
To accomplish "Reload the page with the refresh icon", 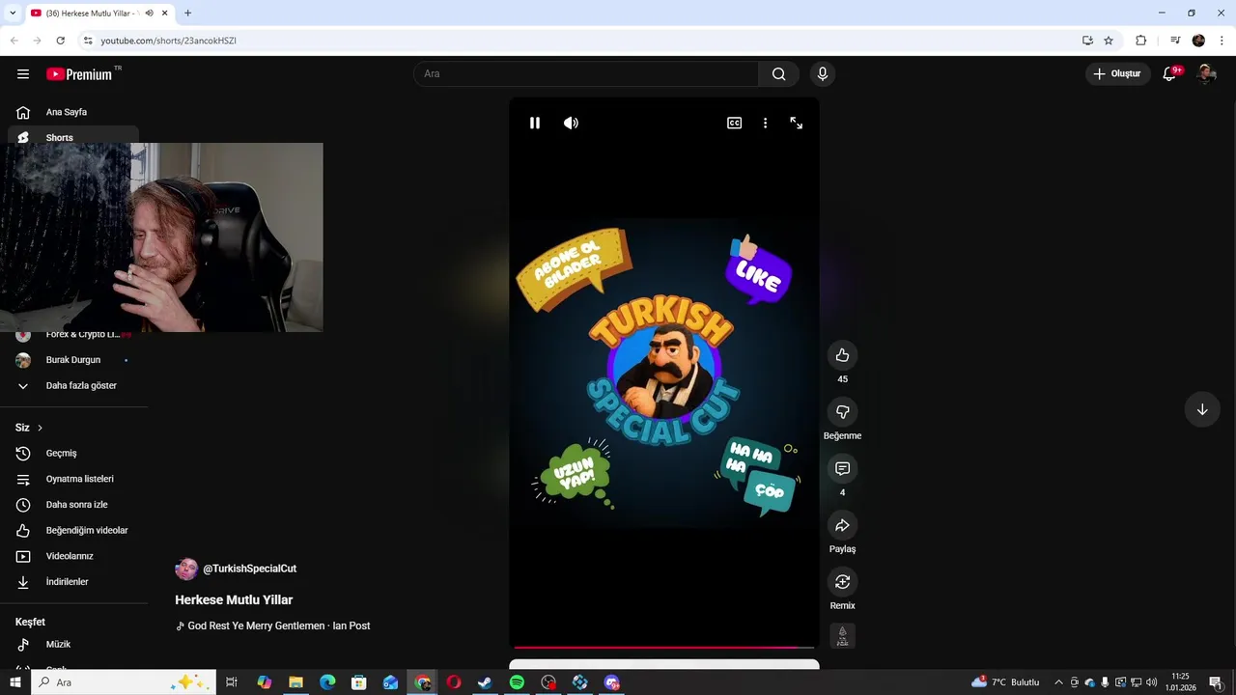I will point(60,41).
